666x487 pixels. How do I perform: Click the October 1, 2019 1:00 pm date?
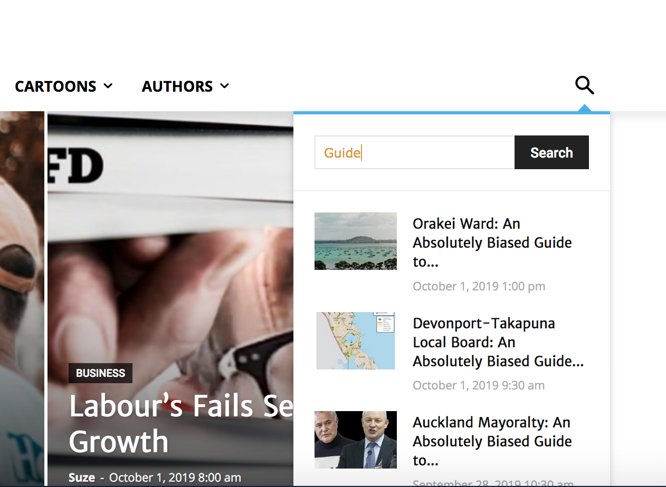(x=479, y=286)
